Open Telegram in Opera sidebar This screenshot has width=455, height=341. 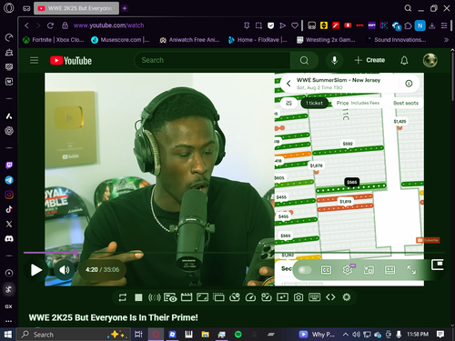tap(9, 180)
